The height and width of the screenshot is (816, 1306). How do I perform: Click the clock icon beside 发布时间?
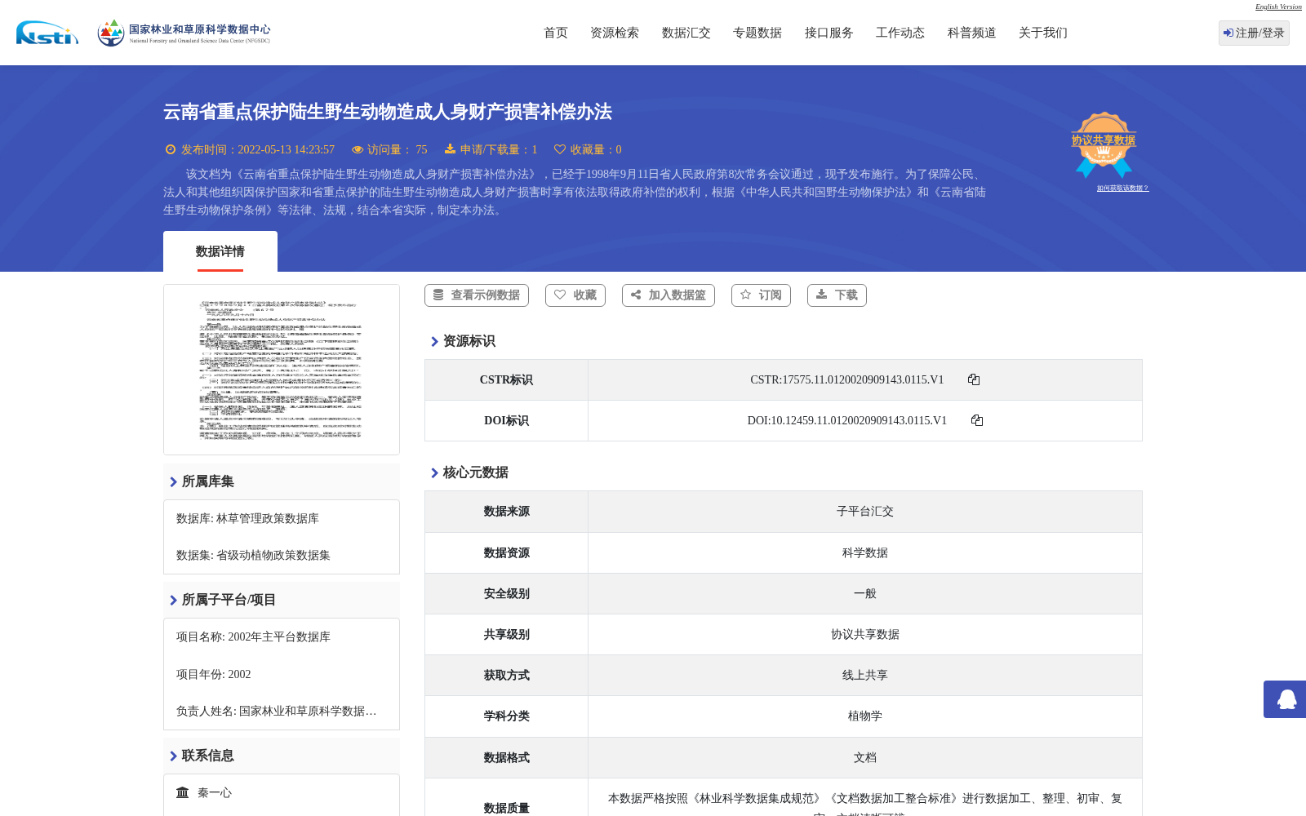pos(171,149)
